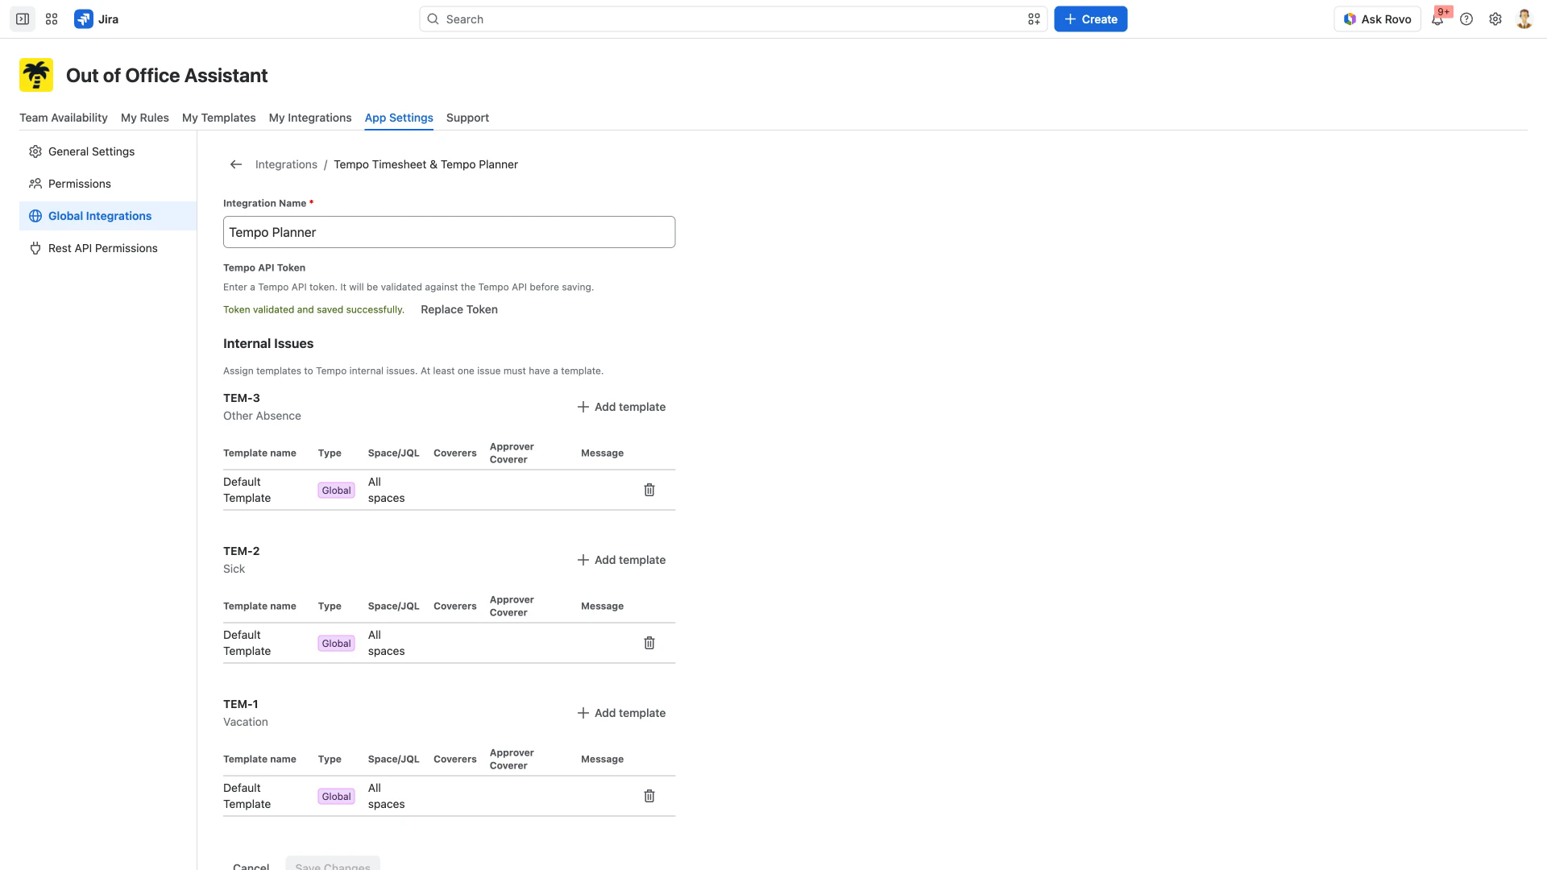Click the Create button
Viewport: 1547px width, 870px height.
(1090, 19)
